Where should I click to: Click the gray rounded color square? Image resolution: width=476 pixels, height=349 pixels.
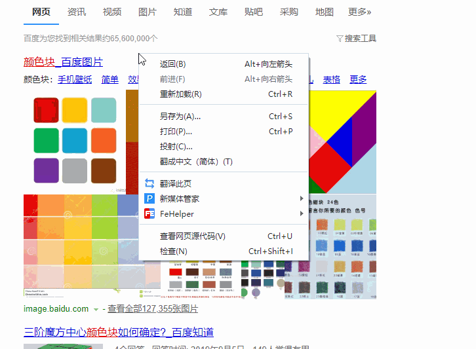click(75, 170)
